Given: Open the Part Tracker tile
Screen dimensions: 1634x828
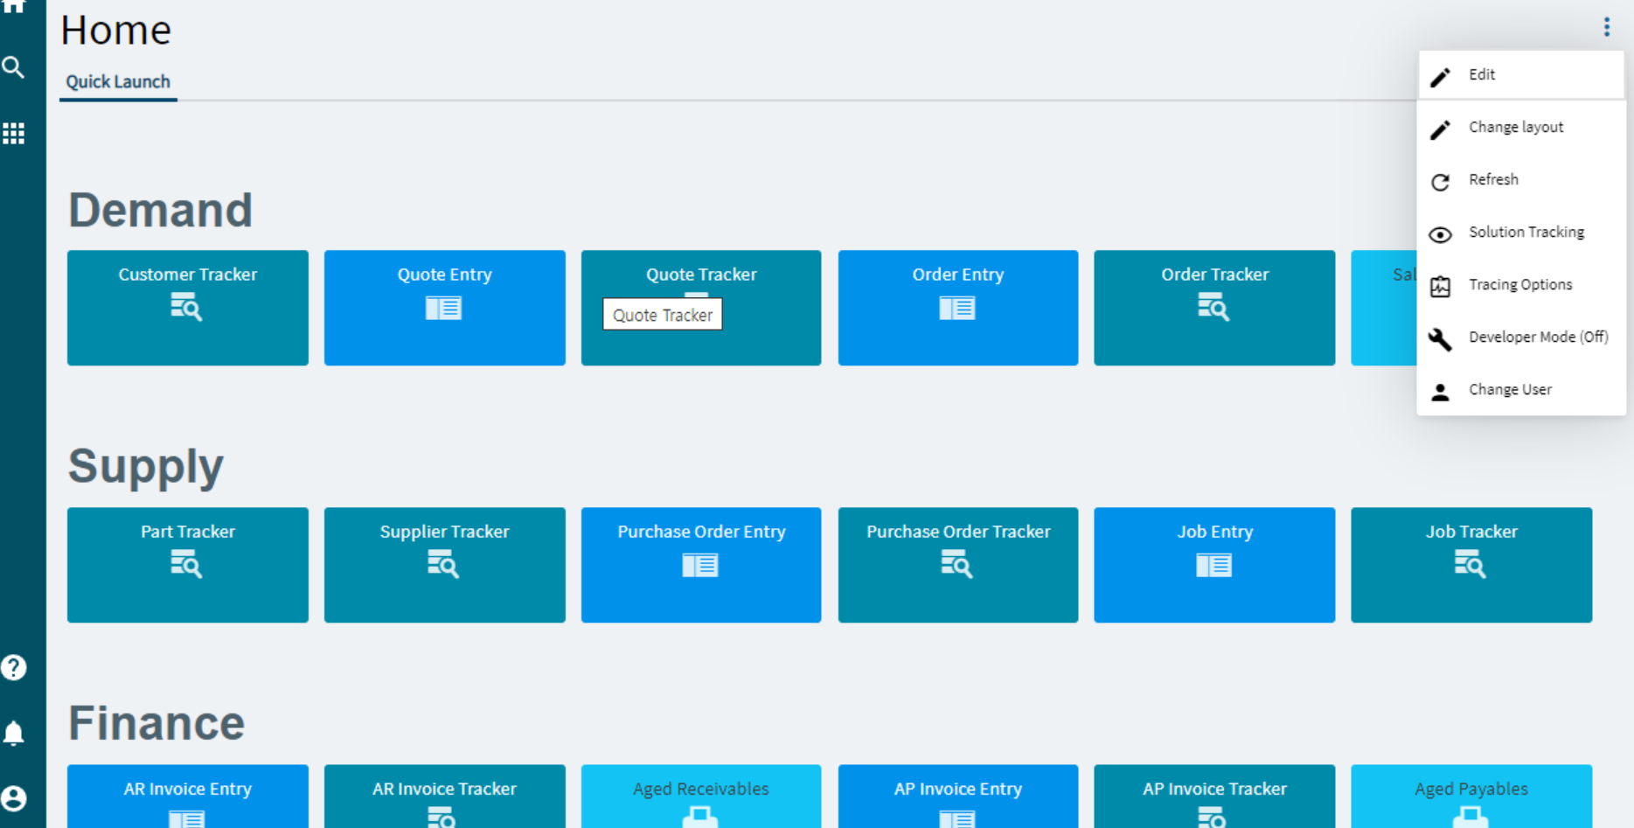Looking at the screenshot, I should click(x=188, y=565).
